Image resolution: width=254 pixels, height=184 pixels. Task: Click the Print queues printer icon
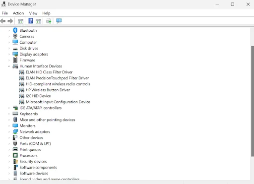pos(15,149)
